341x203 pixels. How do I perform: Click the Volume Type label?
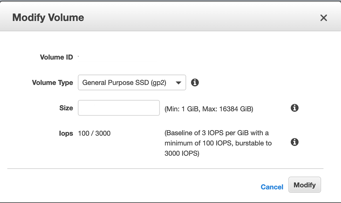[53, 83]
